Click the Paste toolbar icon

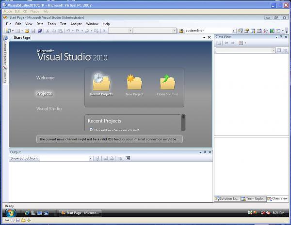coord(60,31)
